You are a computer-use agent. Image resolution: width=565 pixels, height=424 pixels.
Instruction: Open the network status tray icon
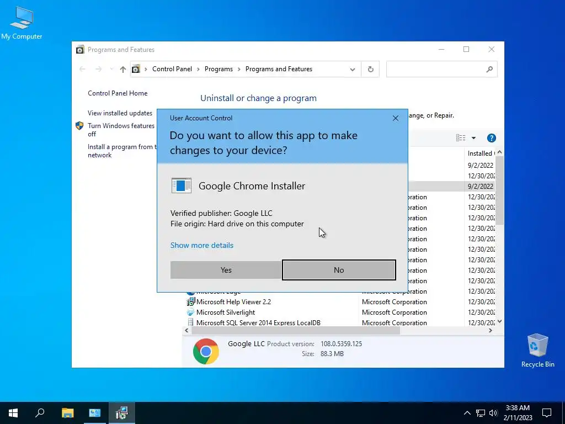(x=481, y=413)
